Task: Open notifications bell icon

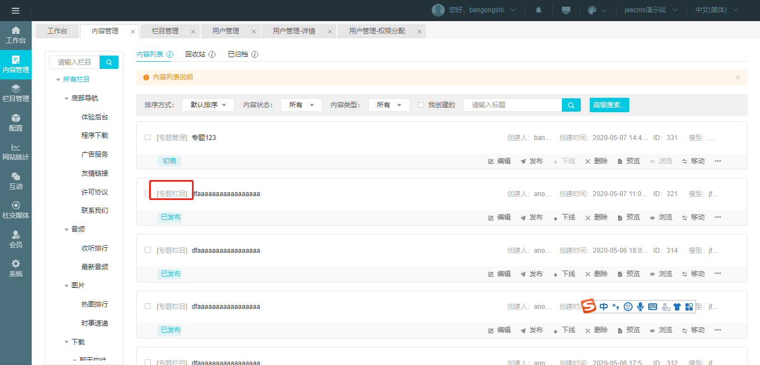Action: tap(539, 11)
